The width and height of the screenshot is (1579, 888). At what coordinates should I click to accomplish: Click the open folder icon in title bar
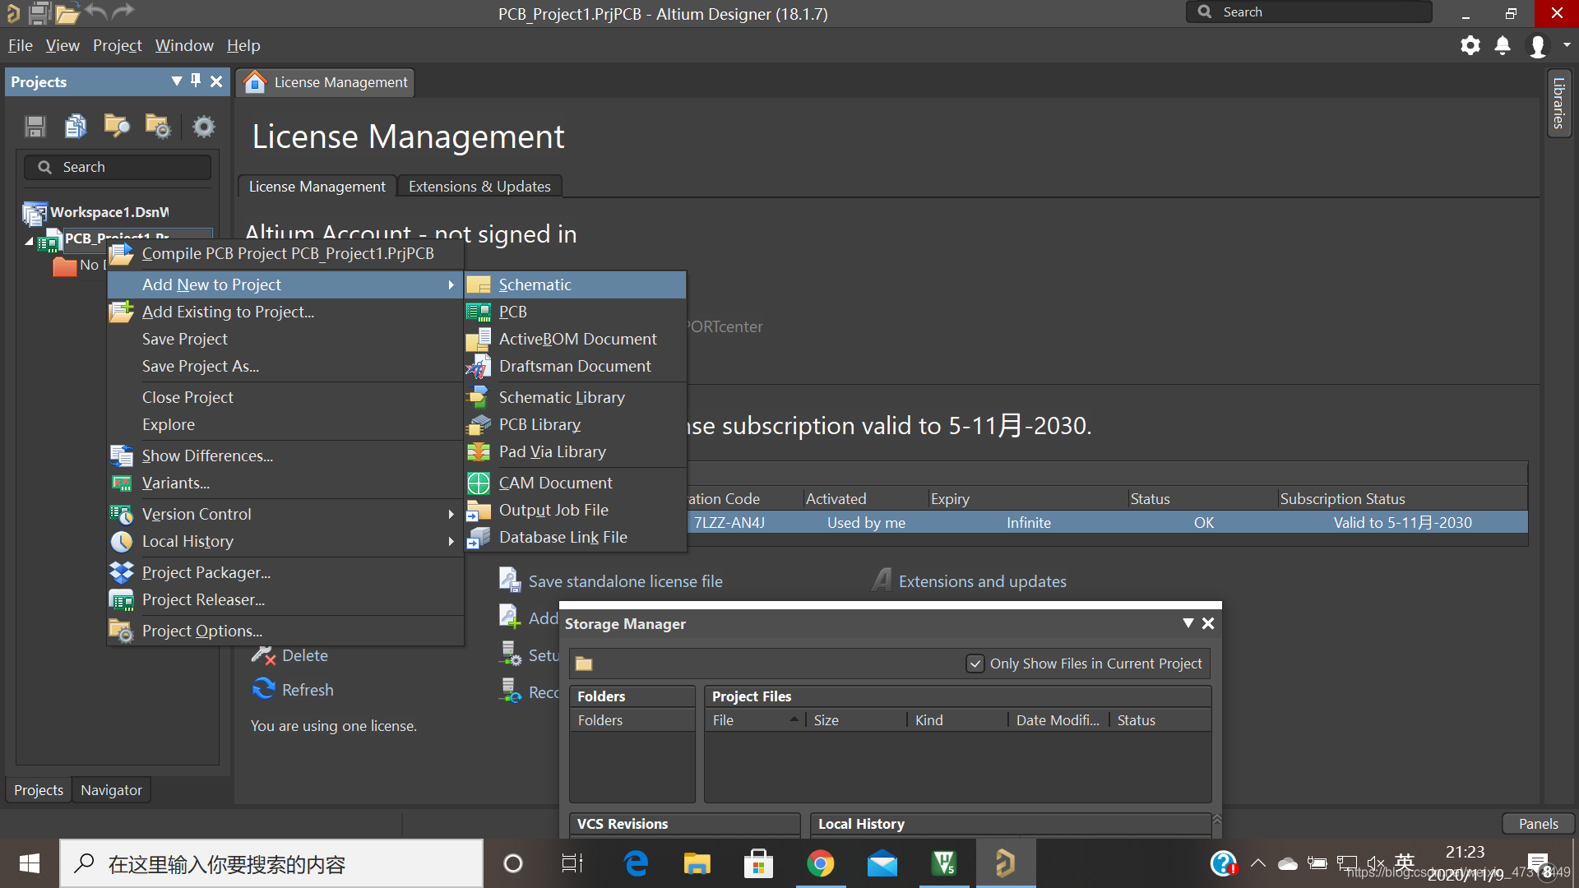[x=67, y=12]
